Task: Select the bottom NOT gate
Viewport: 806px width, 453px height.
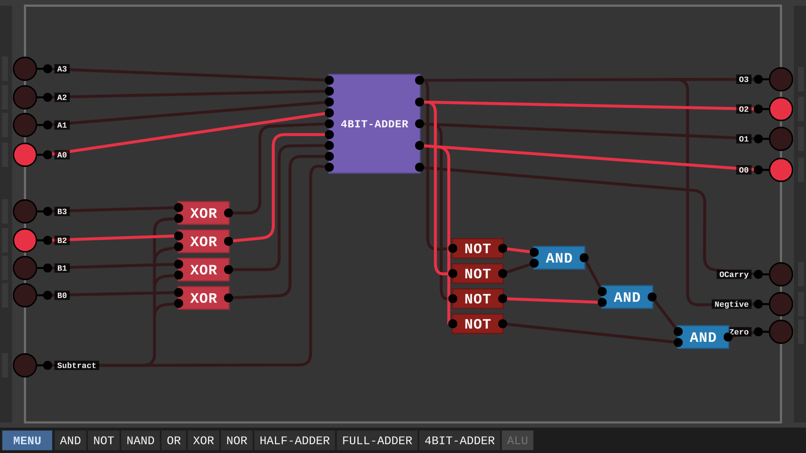Action: pyautogui.click(x=478, y=324)
